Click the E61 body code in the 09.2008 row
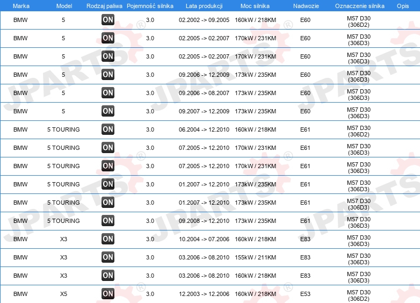The height and width of the screenshot is (303, 420). point(305,221)
